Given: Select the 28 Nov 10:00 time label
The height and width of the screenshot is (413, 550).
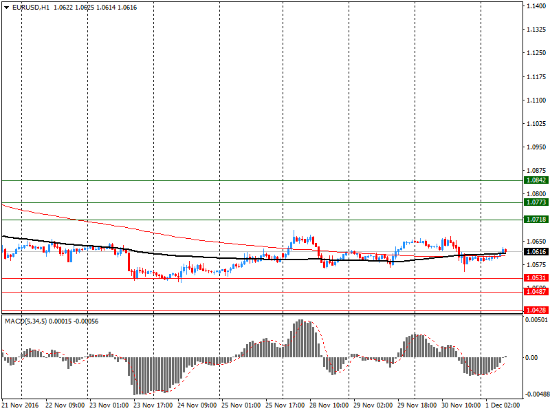Looking at the screenshot, I should (329, 405).
